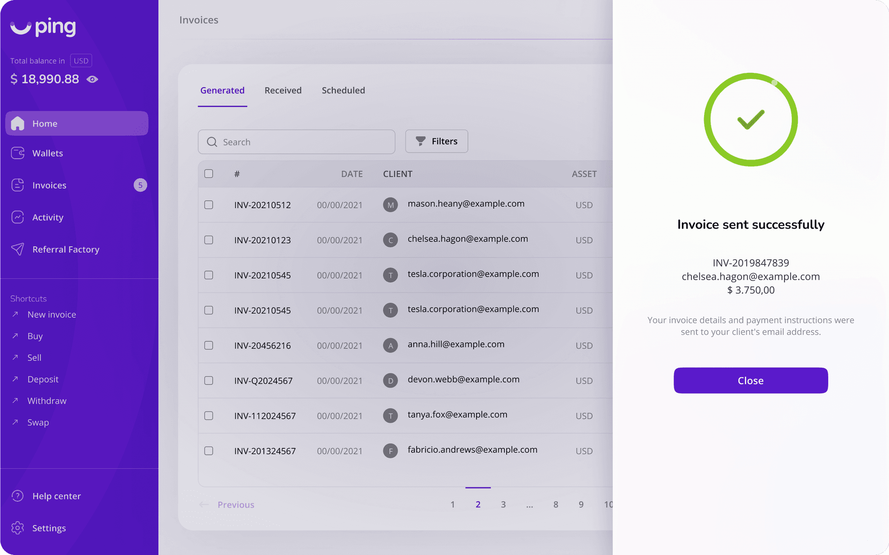The image size is (889, 555).
Task: Switch to the Scheduled tab
Action: [x=343, y=90]
